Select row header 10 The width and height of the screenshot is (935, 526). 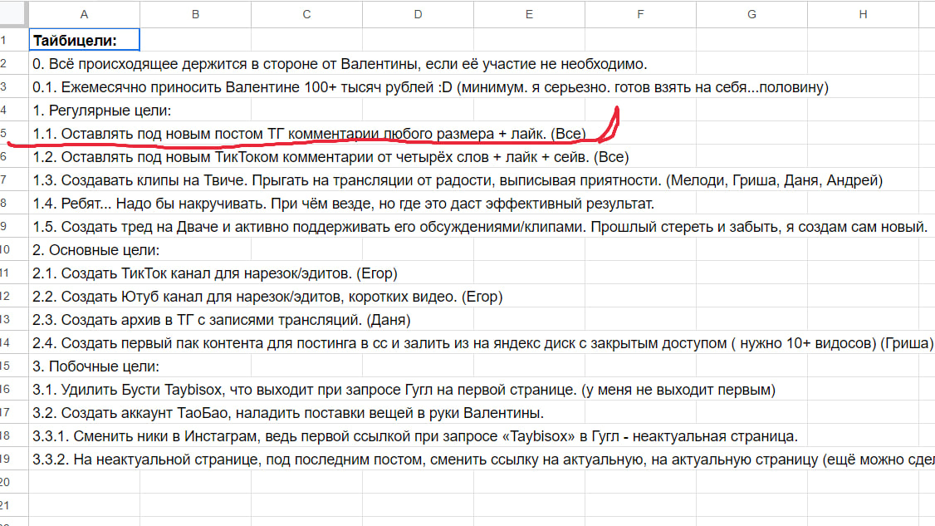pyautogui.click(x=13, y=249)
